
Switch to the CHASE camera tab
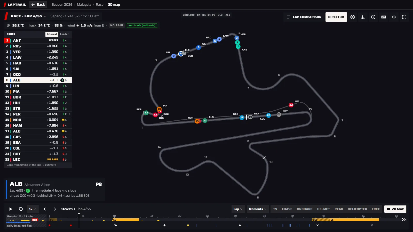(287, 209)
